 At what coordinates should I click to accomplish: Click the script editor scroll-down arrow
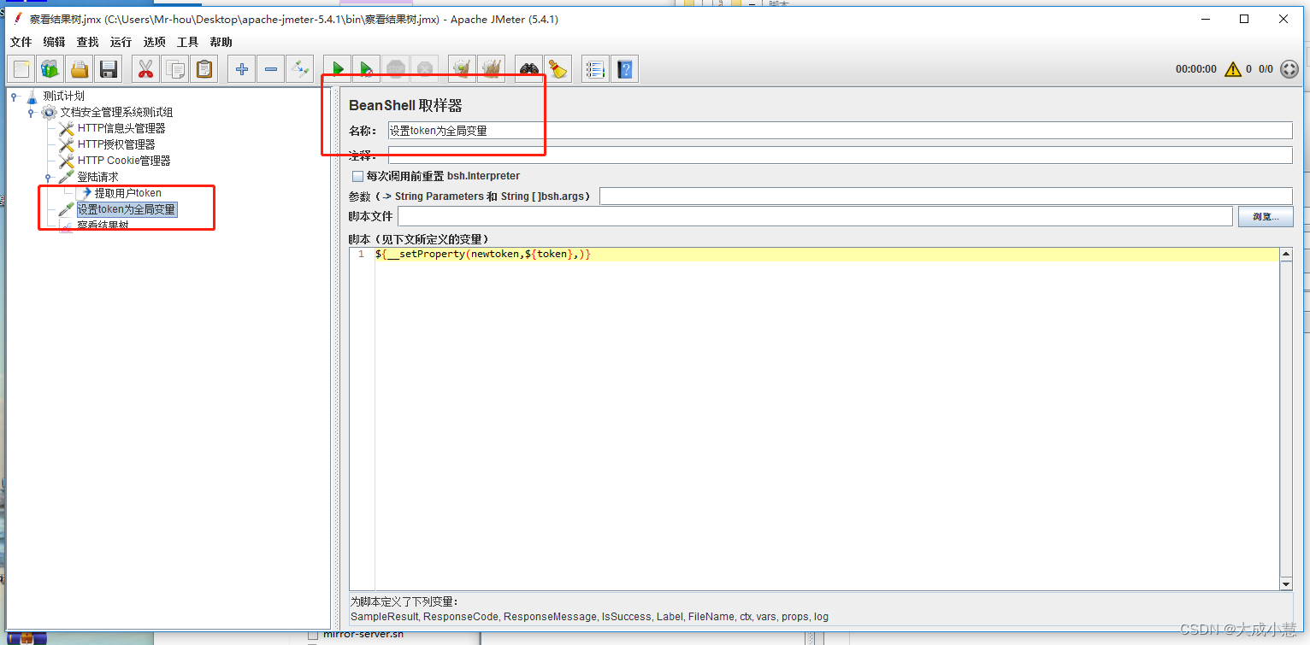coord(1285,583)
